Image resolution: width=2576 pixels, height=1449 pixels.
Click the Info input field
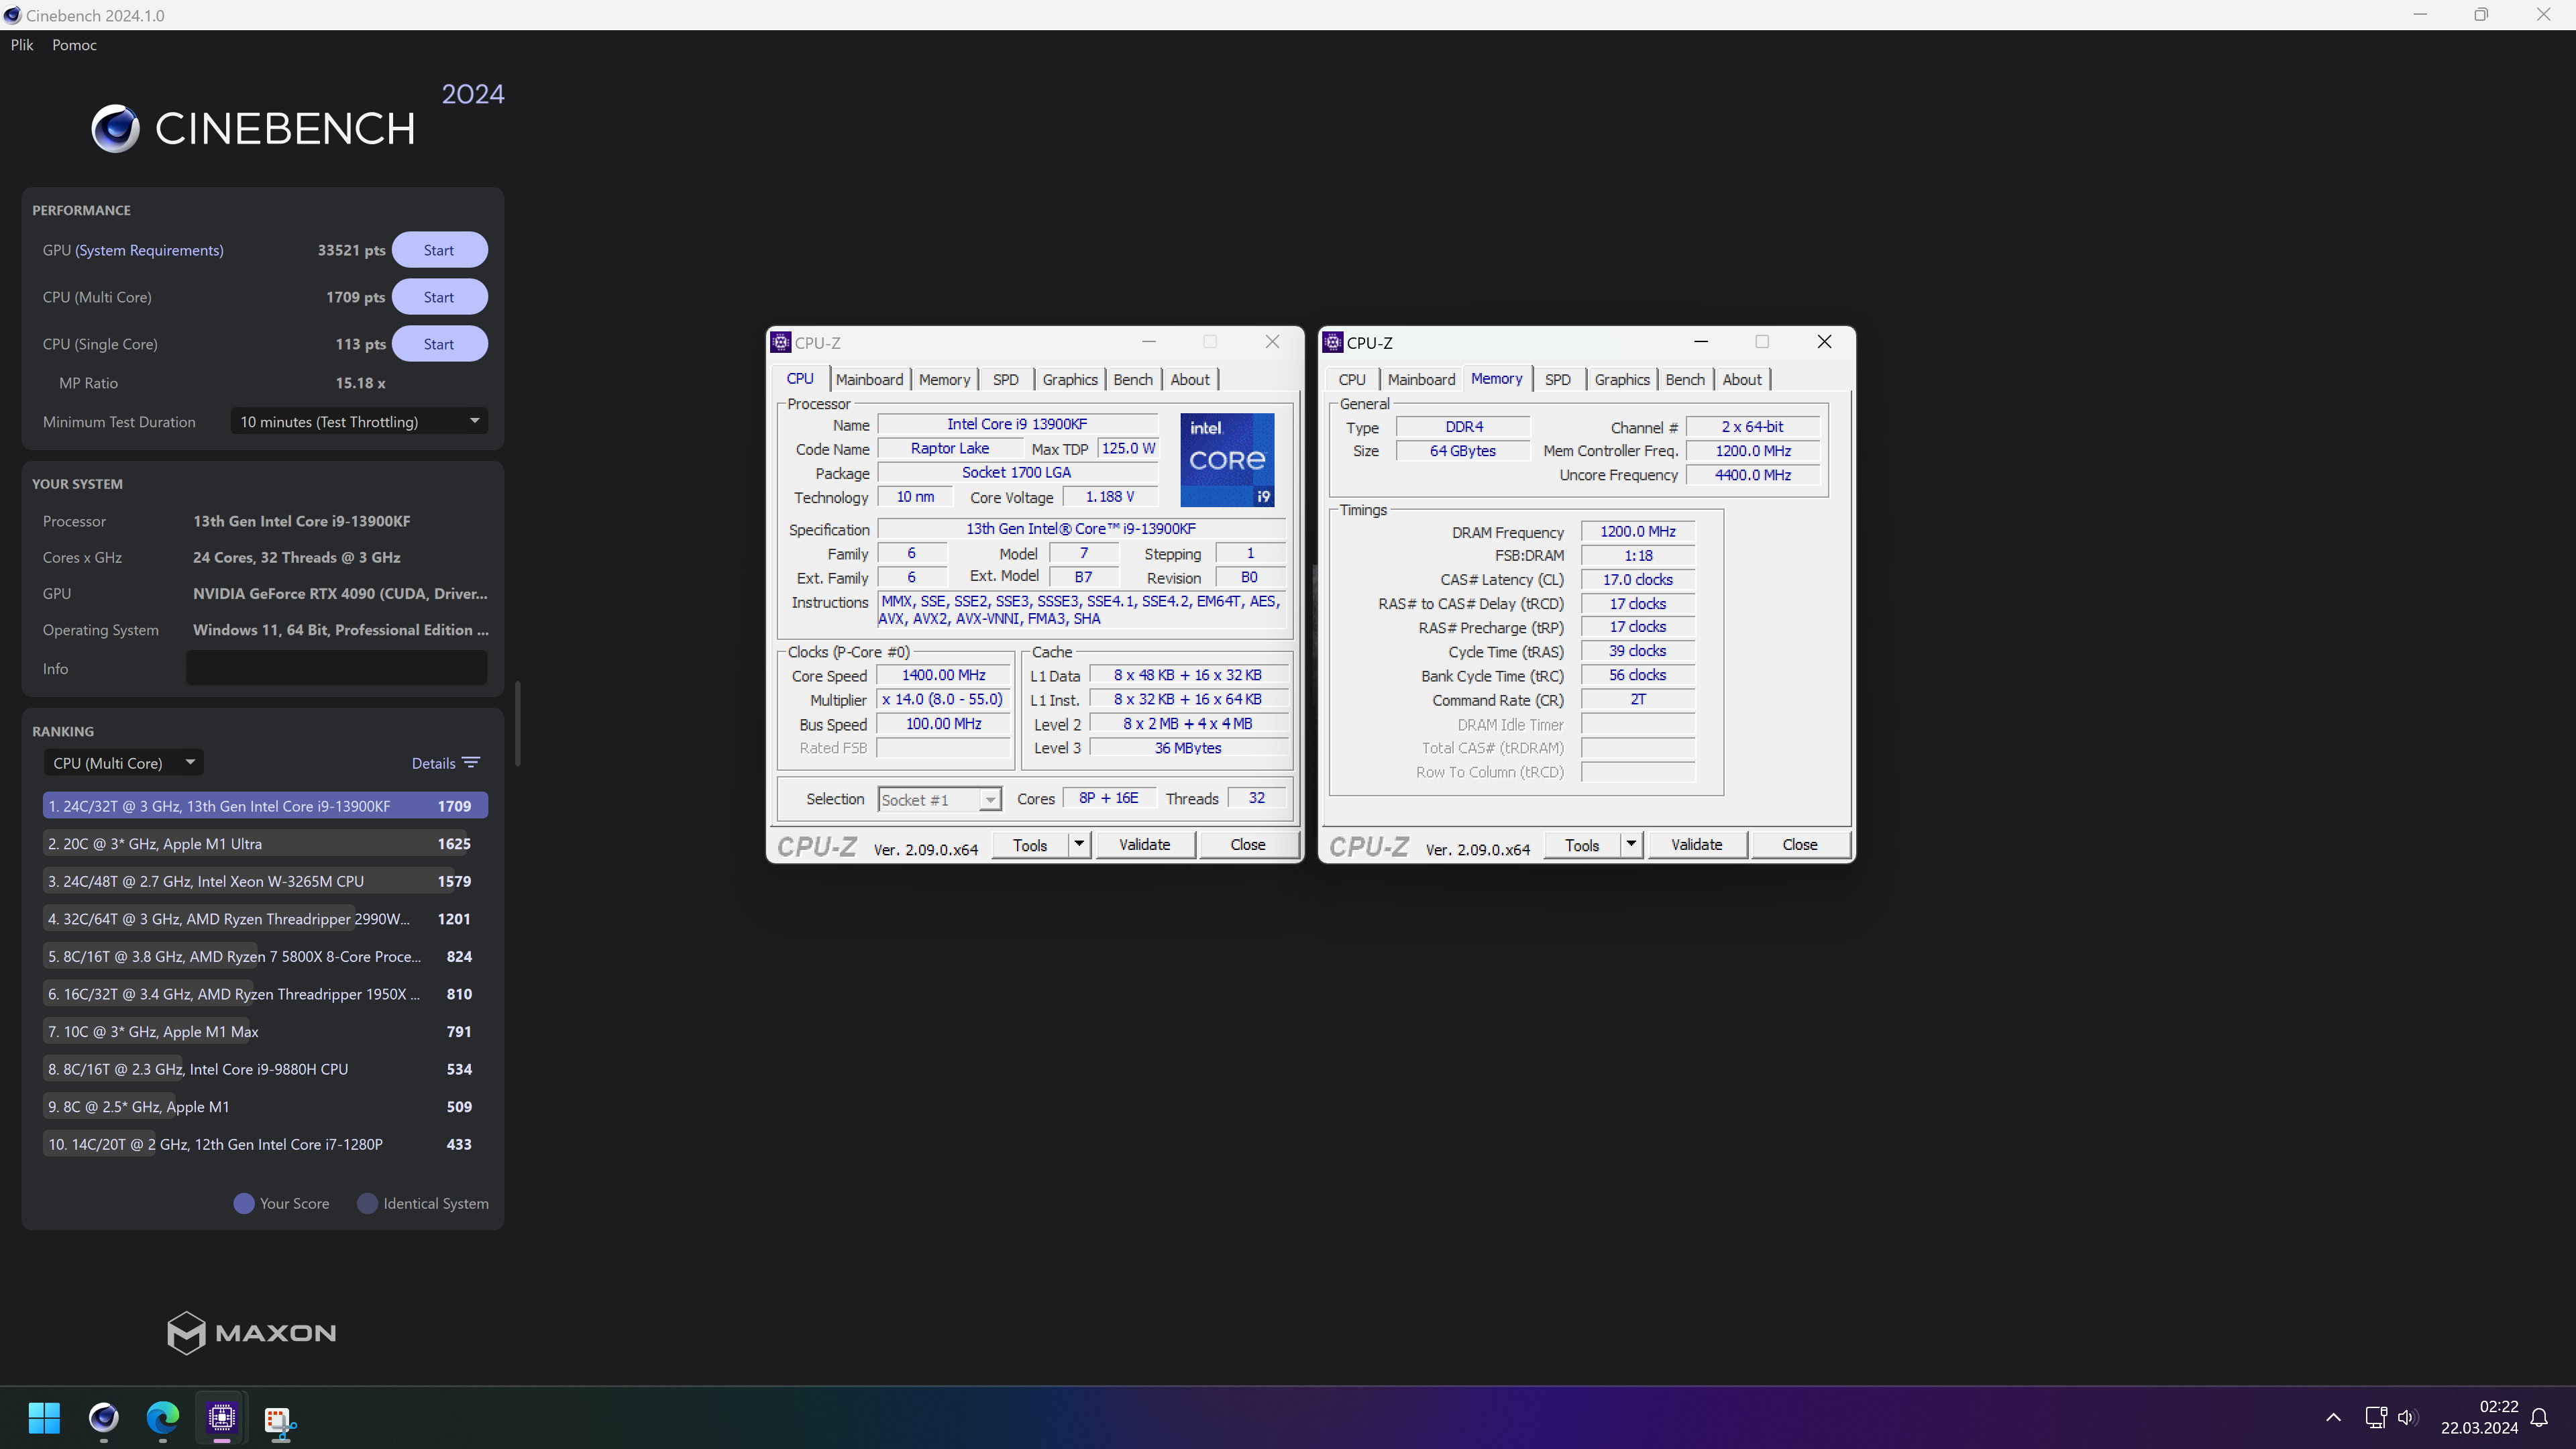336,668
